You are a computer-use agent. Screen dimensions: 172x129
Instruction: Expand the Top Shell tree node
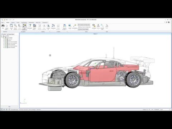pyautogui.click(x=4, y=39)
